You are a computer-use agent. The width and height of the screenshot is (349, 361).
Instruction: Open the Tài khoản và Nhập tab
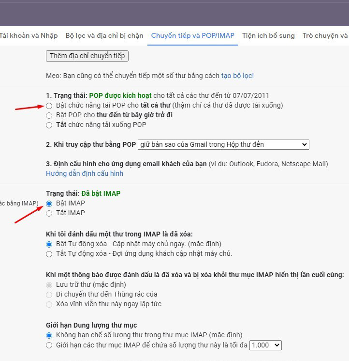click(x=29, y=35)
